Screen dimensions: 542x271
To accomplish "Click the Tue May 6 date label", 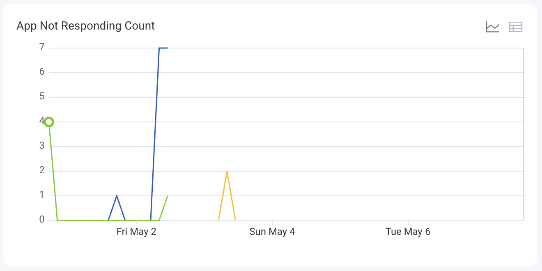I will coord(408,232).
